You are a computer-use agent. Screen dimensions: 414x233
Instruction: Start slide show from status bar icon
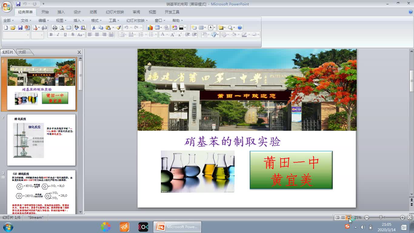[x=349, y=218]
